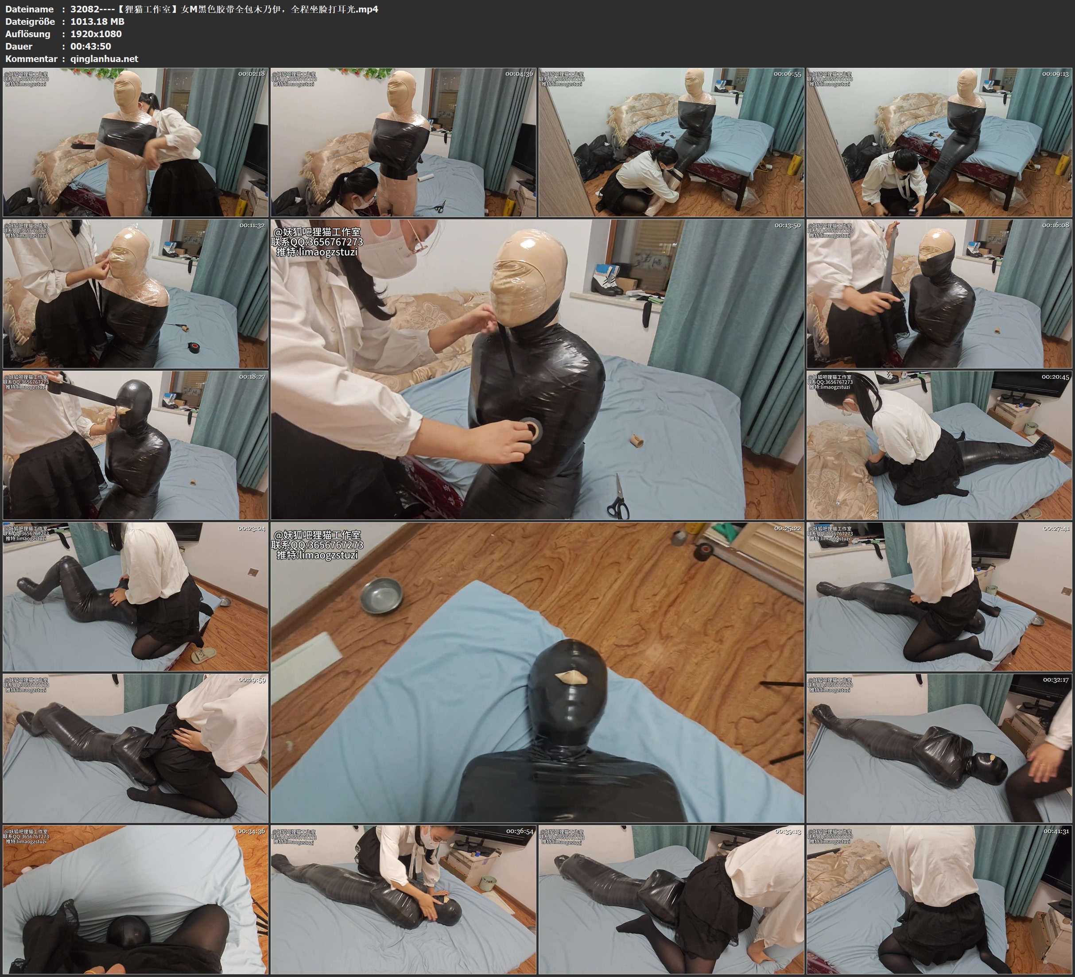Select the large 00:13:50 frame

[537, 369]
